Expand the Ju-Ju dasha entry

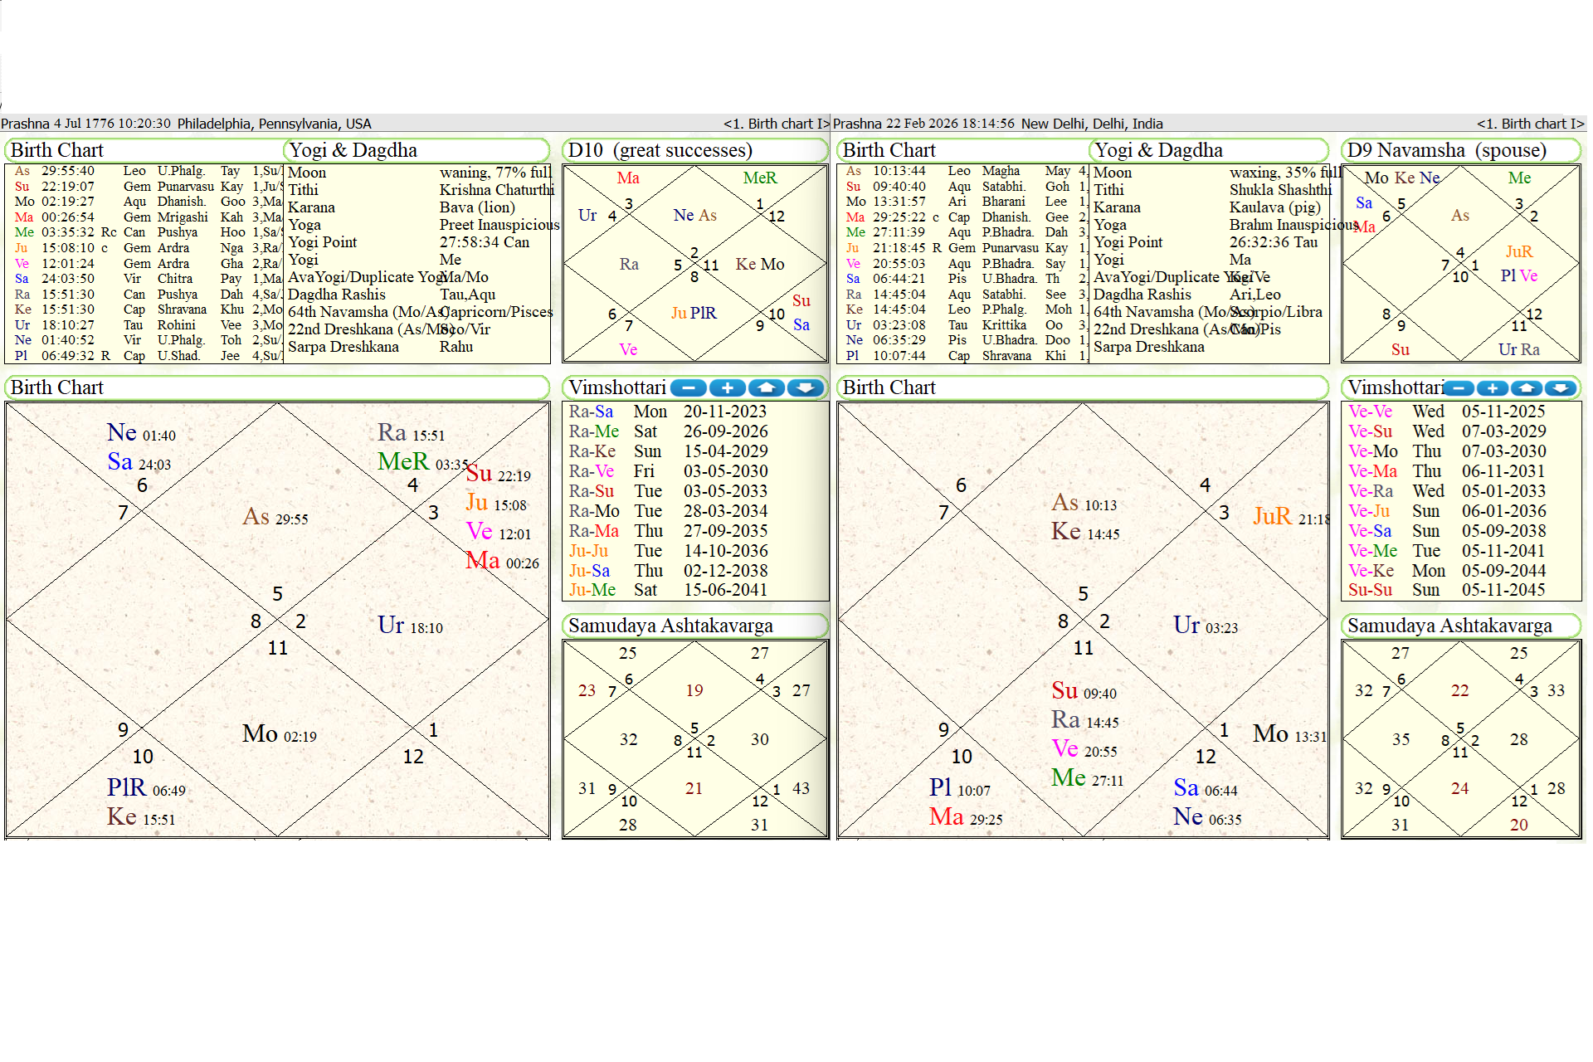tap(588, 551)
